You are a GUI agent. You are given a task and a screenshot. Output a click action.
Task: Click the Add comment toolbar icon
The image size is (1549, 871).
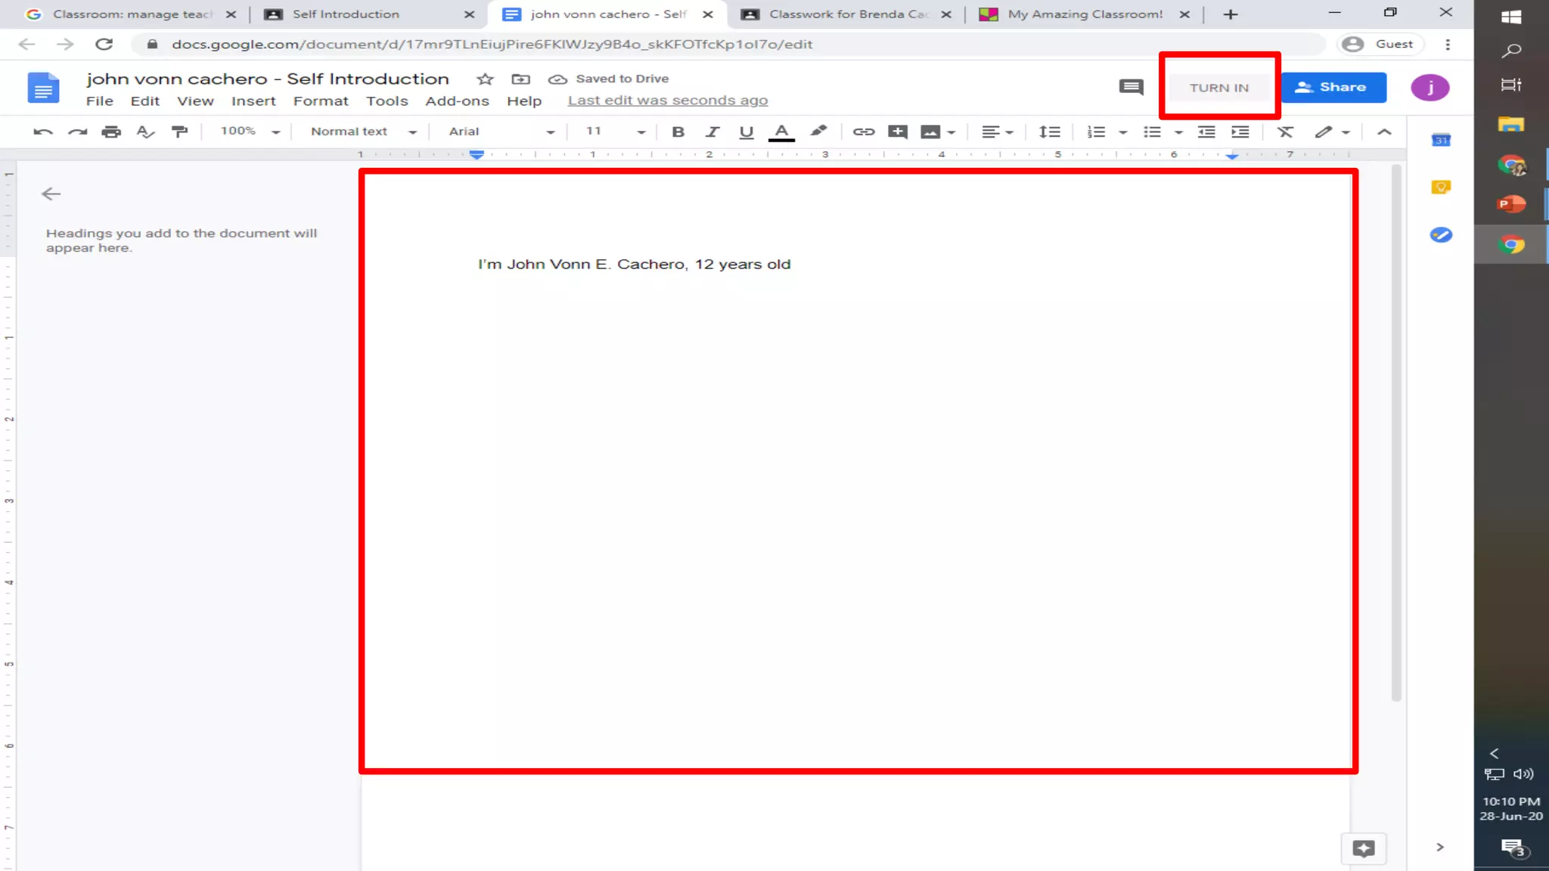898,132
